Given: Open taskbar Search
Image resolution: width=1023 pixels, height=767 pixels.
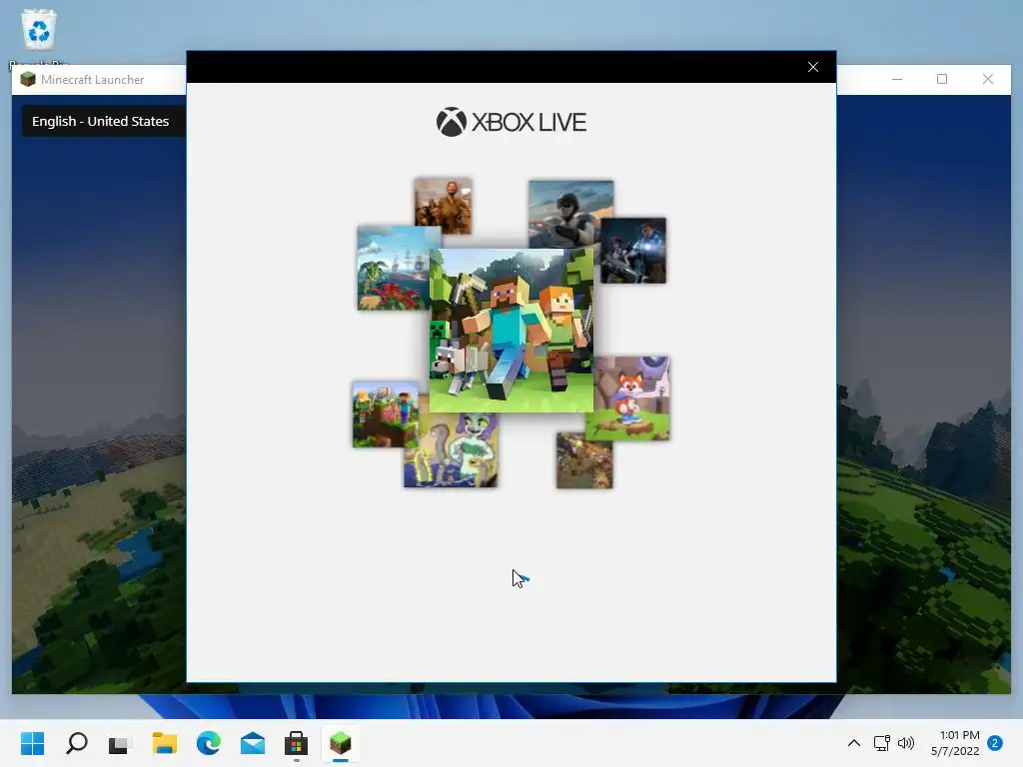Looking at the screenshot, I should 76,743.
